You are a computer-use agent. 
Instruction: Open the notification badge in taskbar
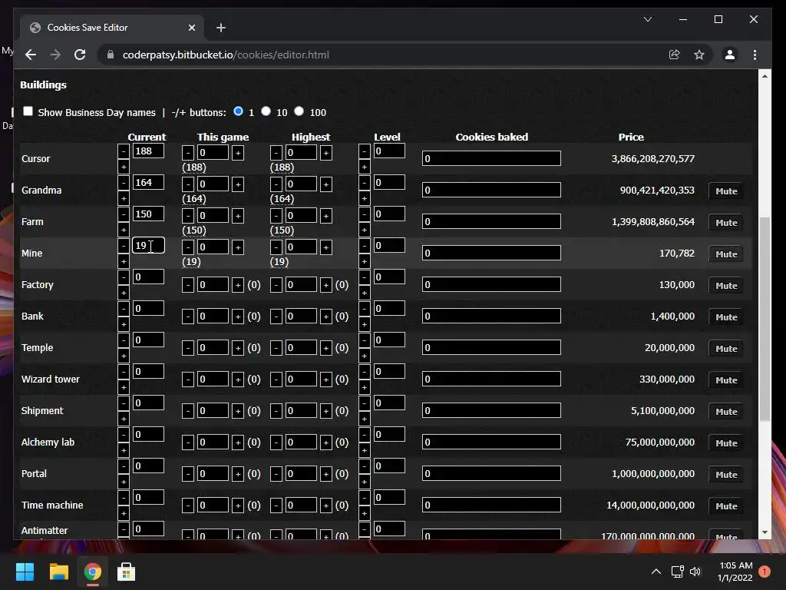(765, 572)
